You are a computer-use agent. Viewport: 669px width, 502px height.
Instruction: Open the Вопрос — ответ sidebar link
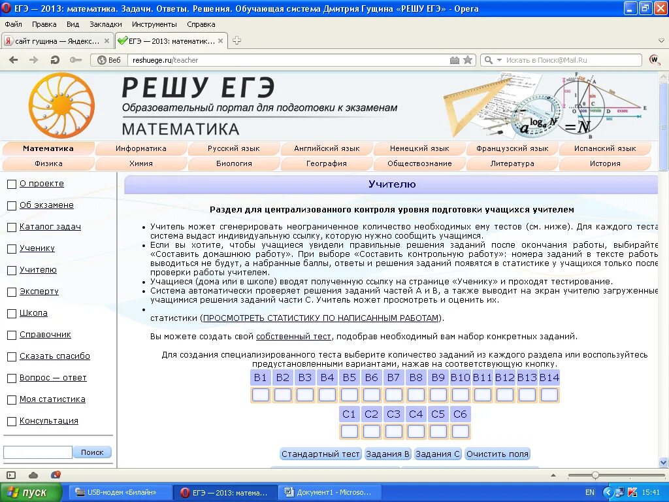click(x=53, y=378)
